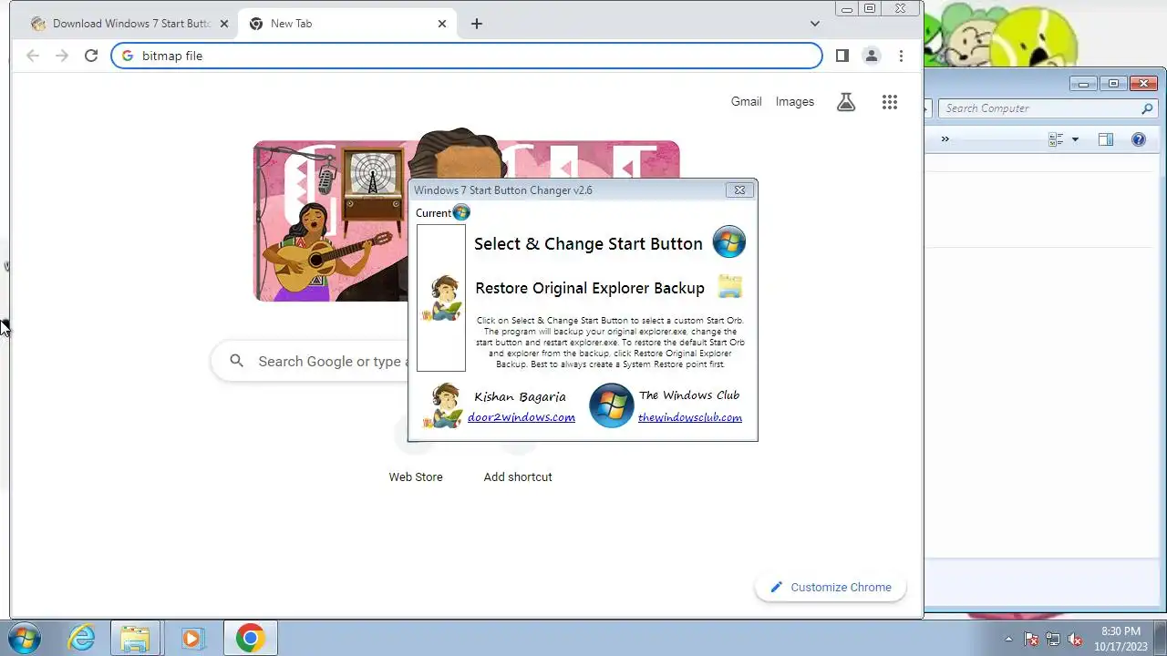Click the Kishan Bagaria cartoon avatar icon
1167x656 pixels.
[x=442, y=405]
